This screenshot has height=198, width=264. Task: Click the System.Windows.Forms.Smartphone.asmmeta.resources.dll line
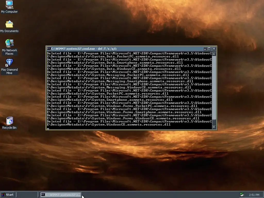pos(124,112)
